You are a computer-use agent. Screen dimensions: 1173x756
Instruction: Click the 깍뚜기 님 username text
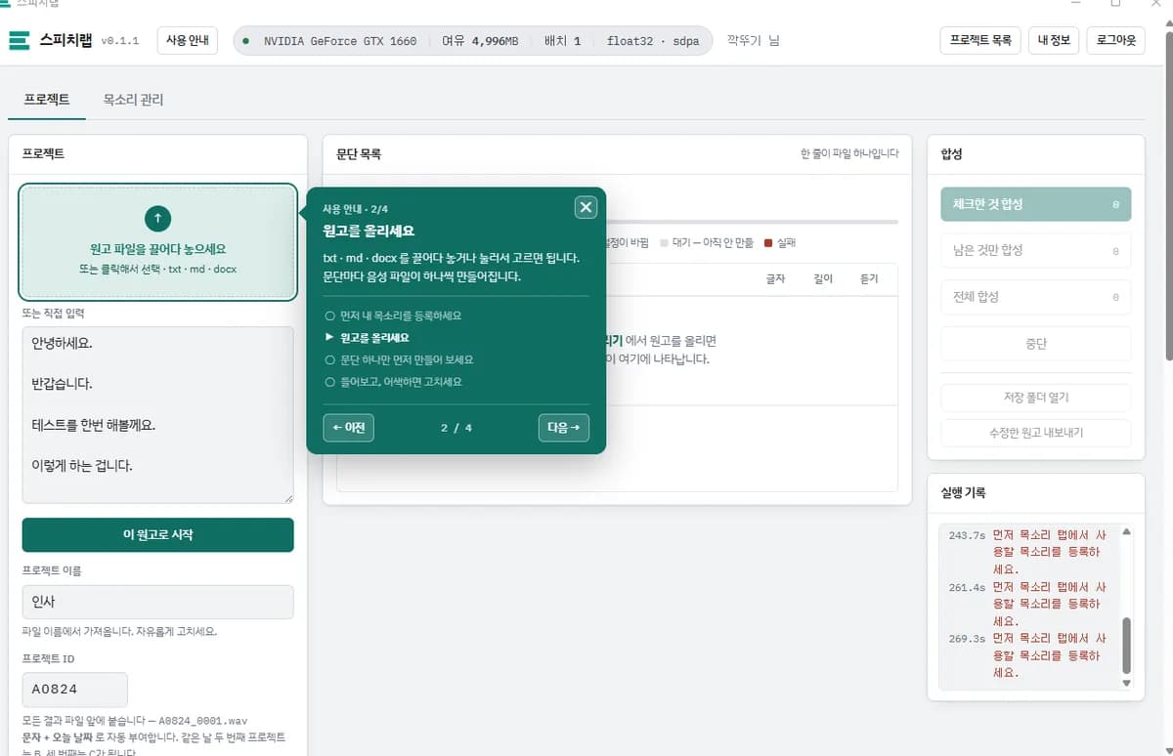pyautogui.click(x=753, y=41)
